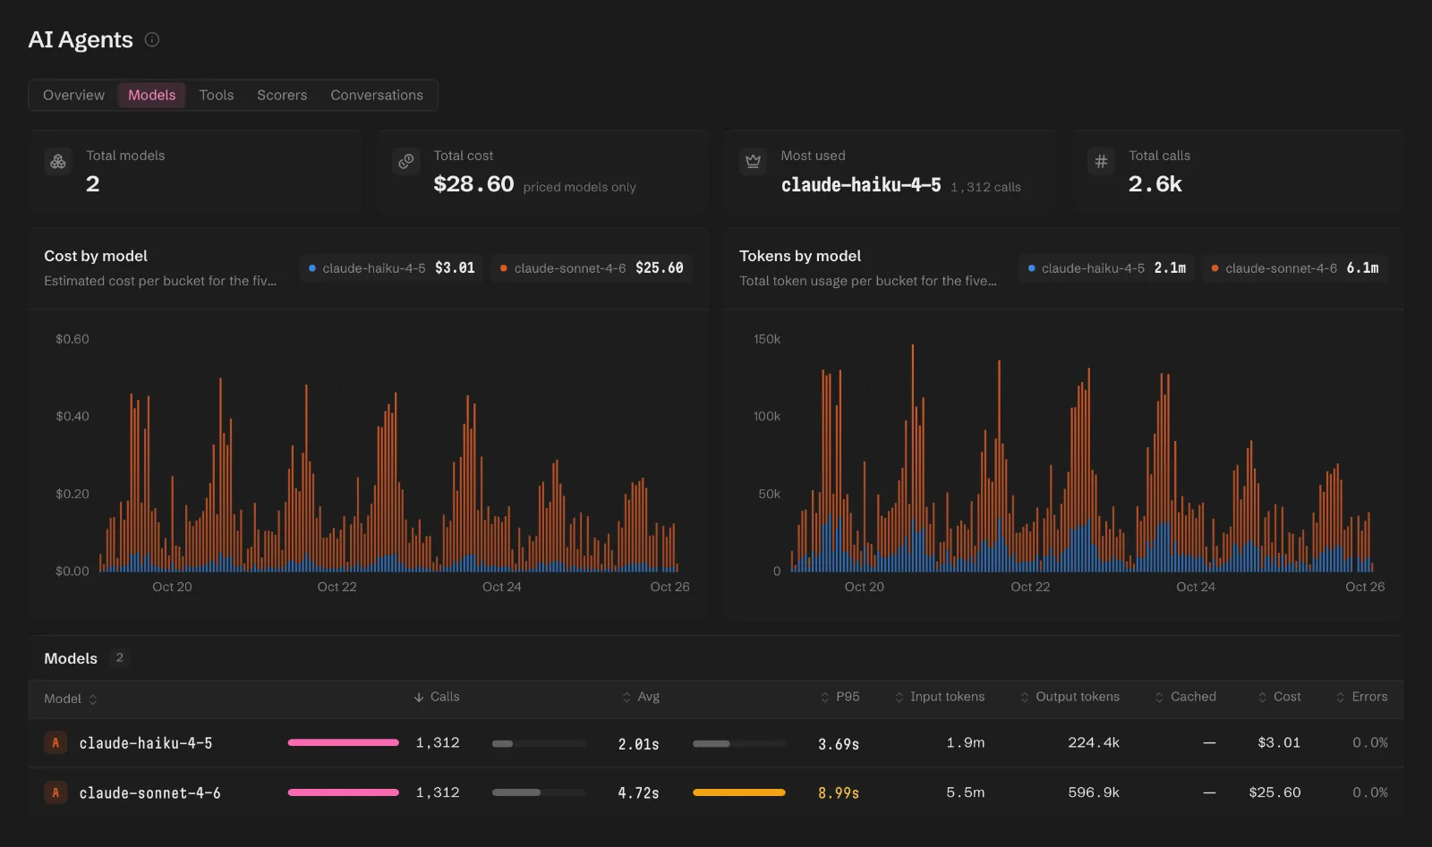Image resolution: width=1432 pixels, height=847 pixels.
Task: Click the info icon beside AI Agents
Action: pyautogui.click(x=152, y=39)
